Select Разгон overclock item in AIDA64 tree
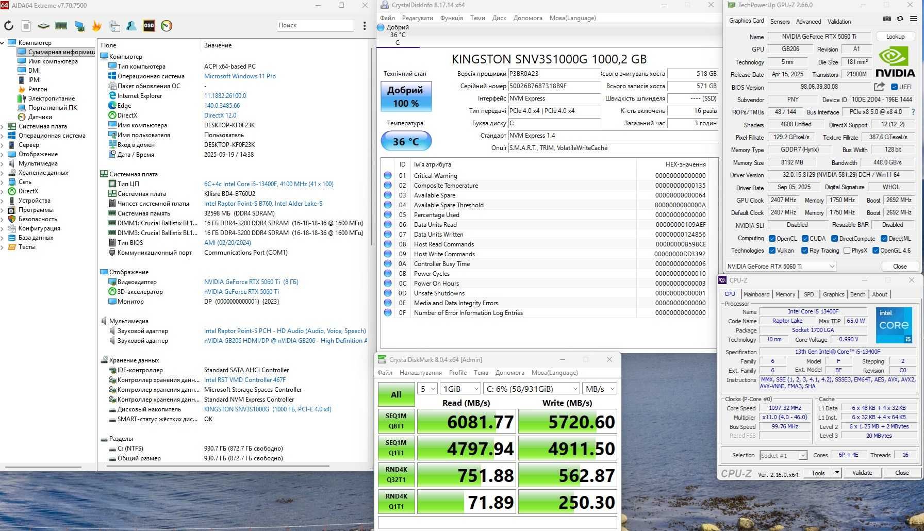The height and width of the screenshot is (531, 924). 38,89
